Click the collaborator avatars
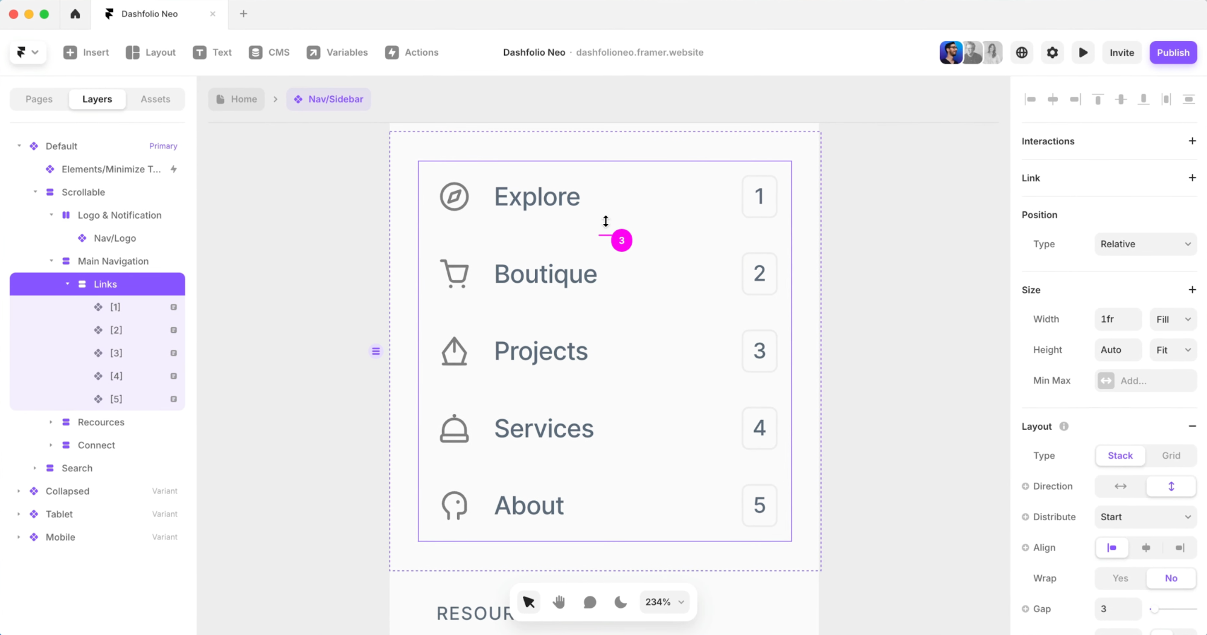This screenshot has width=1207, height=635. pyautogui.click(x=971, y=53)
